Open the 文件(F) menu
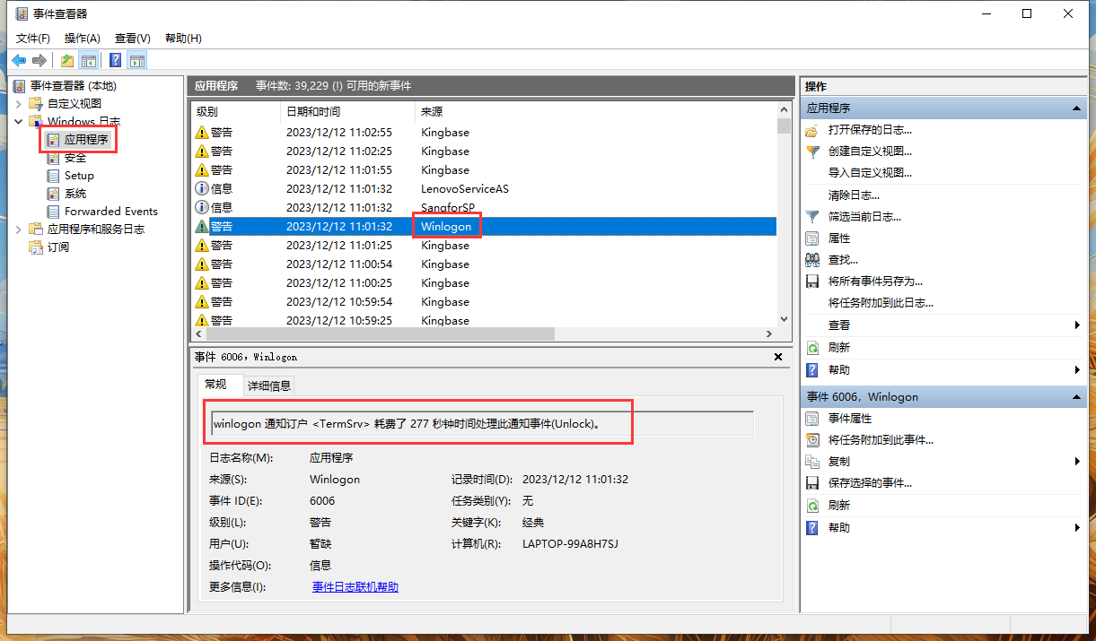The height and width of the screenshot is (641, 1096). (x=33, y=39)
